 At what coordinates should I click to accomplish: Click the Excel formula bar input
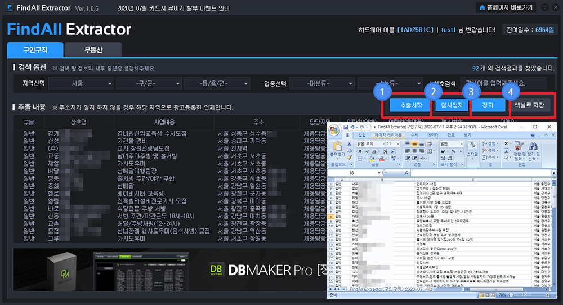click(481, 173)
